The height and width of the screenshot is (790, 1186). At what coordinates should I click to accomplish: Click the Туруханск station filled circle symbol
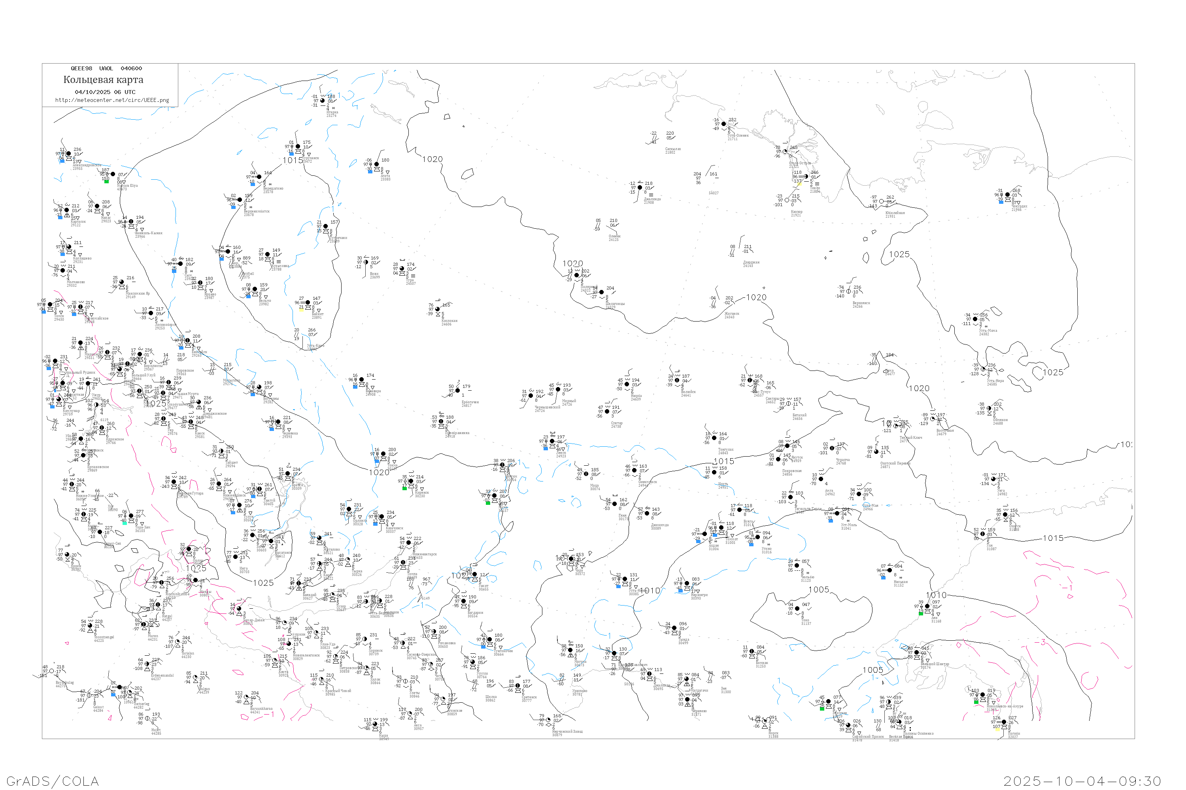[x=298, y=147]
